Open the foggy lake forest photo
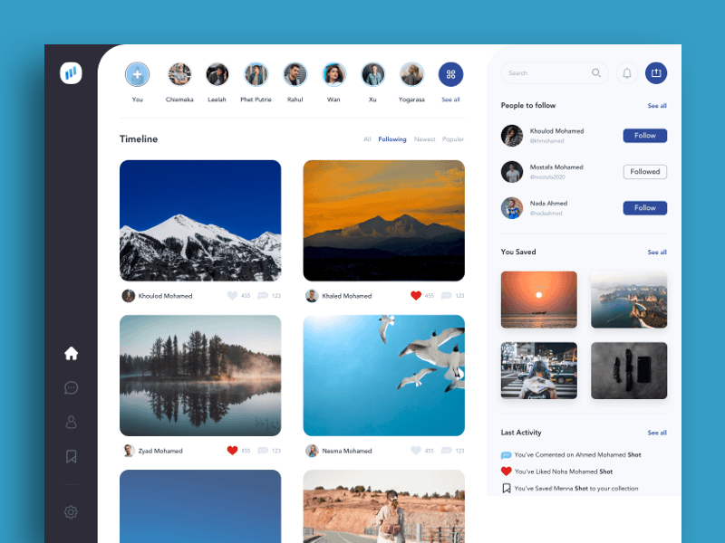Viewport: 725px width, 543px height. tap(200, 375)
